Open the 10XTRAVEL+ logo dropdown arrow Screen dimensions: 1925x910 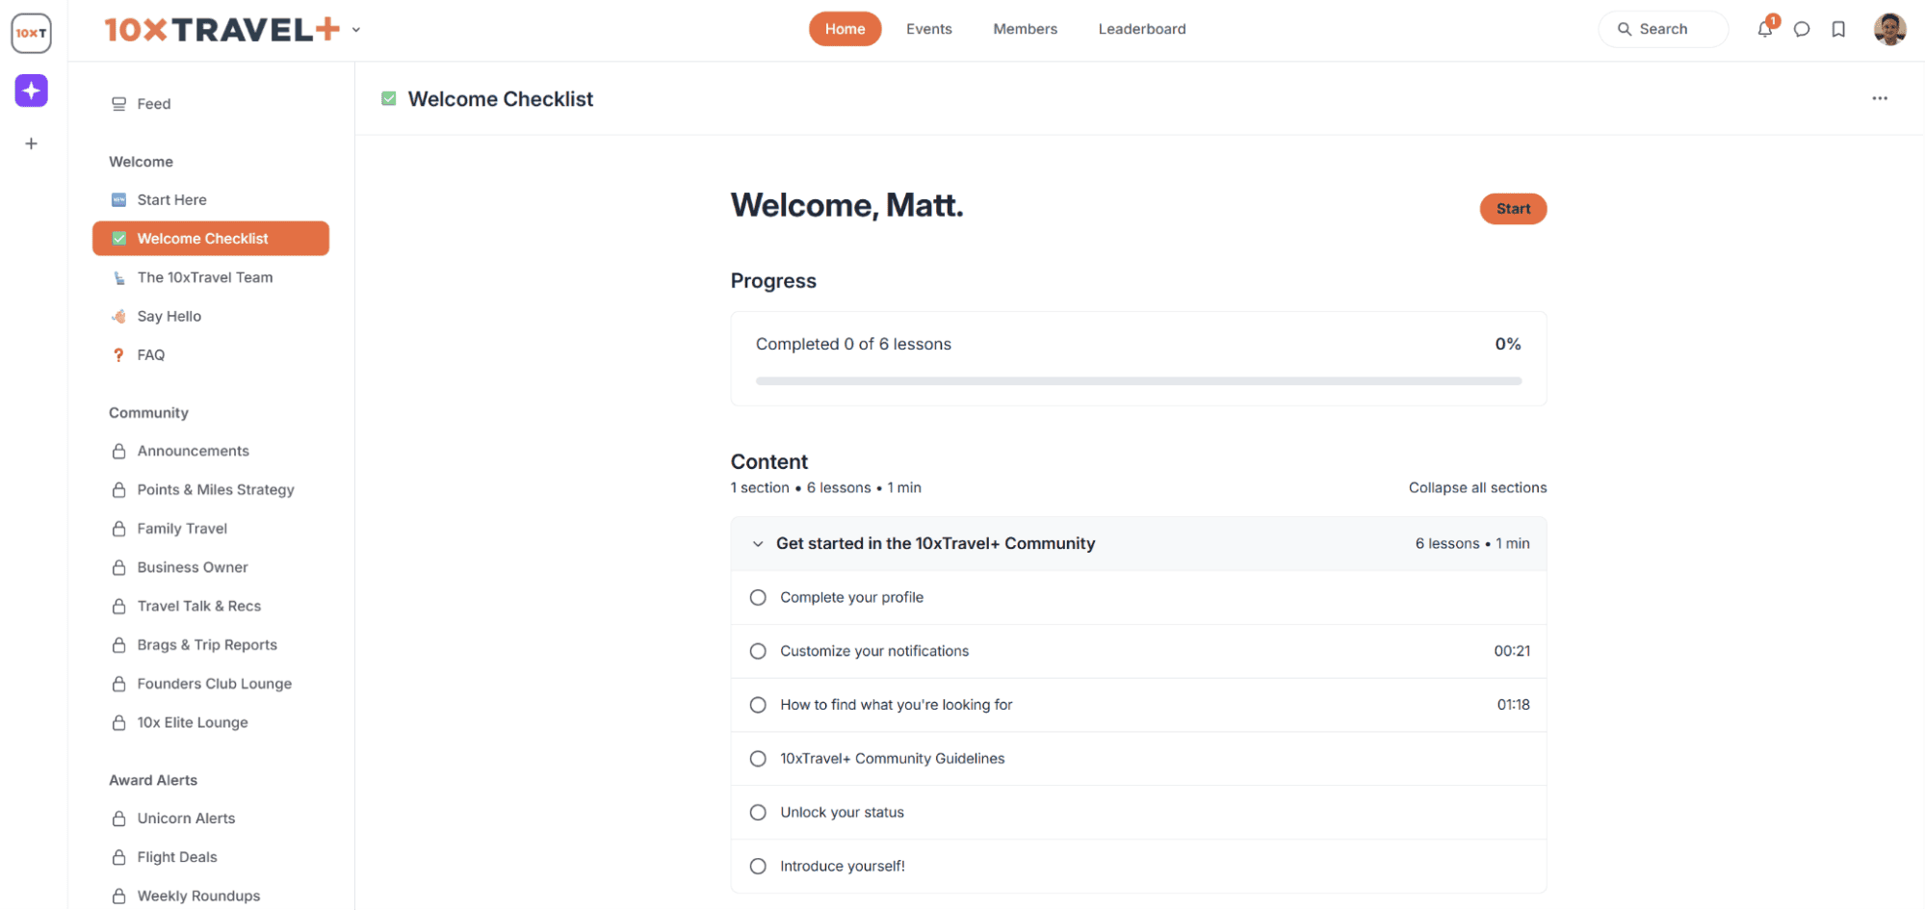[356, 30]
